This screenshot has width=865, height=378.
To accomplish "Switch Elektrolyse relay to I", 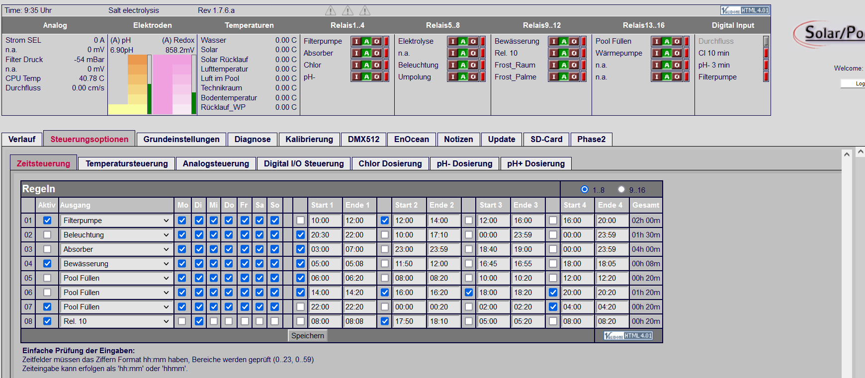I will tap(452, 41).
